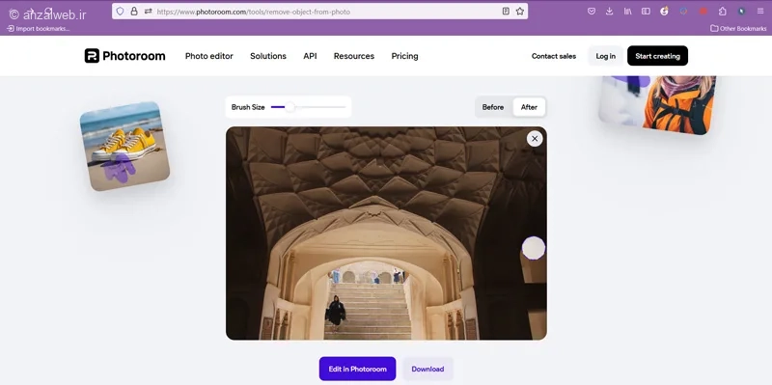Open the Solutions menu
Screen dimensions: 772x385
point(268,56)
